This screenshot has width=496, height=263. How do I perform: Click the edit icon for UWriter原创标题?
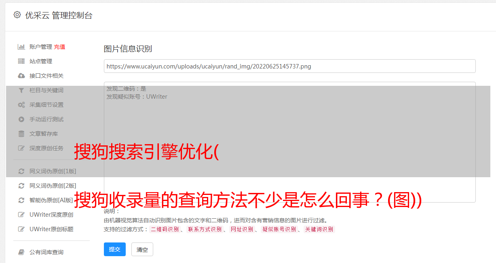coord(21,229)
